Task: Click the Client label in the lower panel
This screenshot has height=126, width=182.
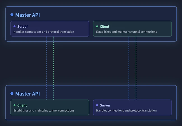Action: [22, 105]
